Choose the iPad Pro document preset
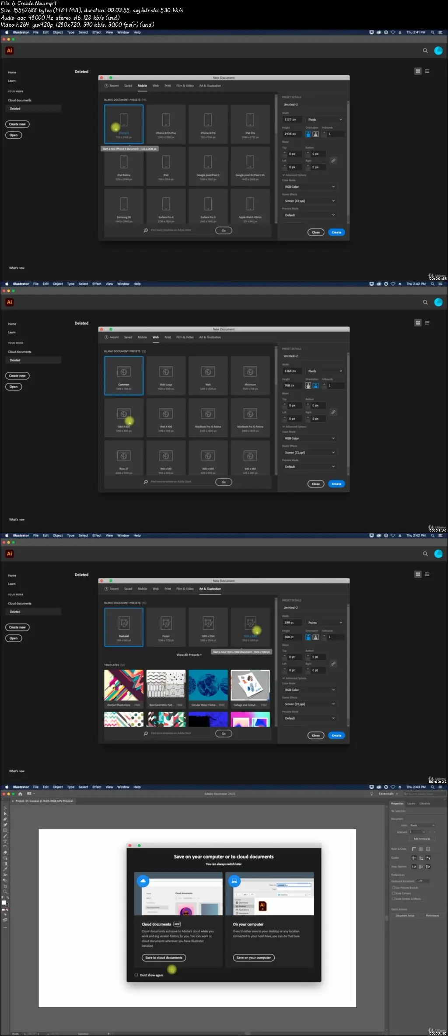Screen dimensions: 448x1036 250,124
